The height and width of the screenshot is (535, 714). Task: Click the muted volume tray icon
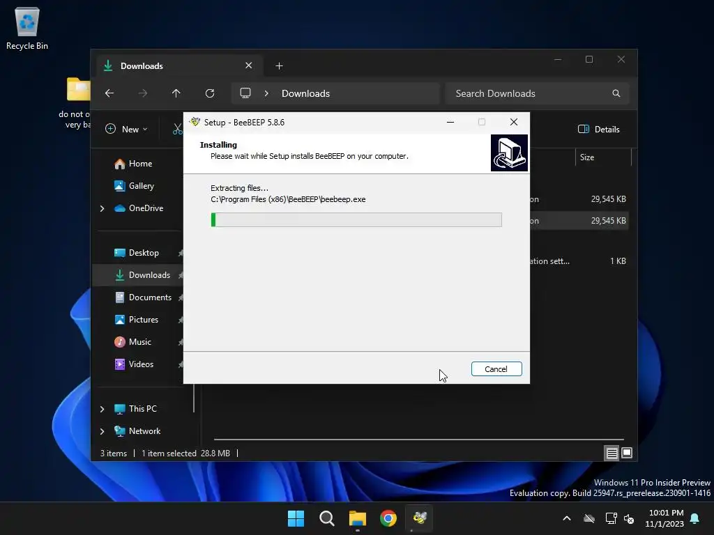tap(629, 518)
